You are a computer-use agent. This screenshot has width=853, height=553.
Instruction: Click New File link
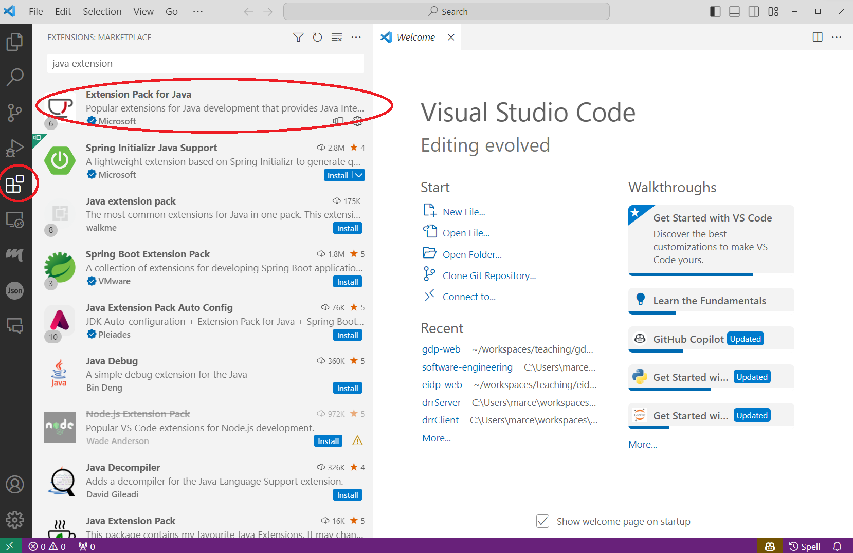464,212
